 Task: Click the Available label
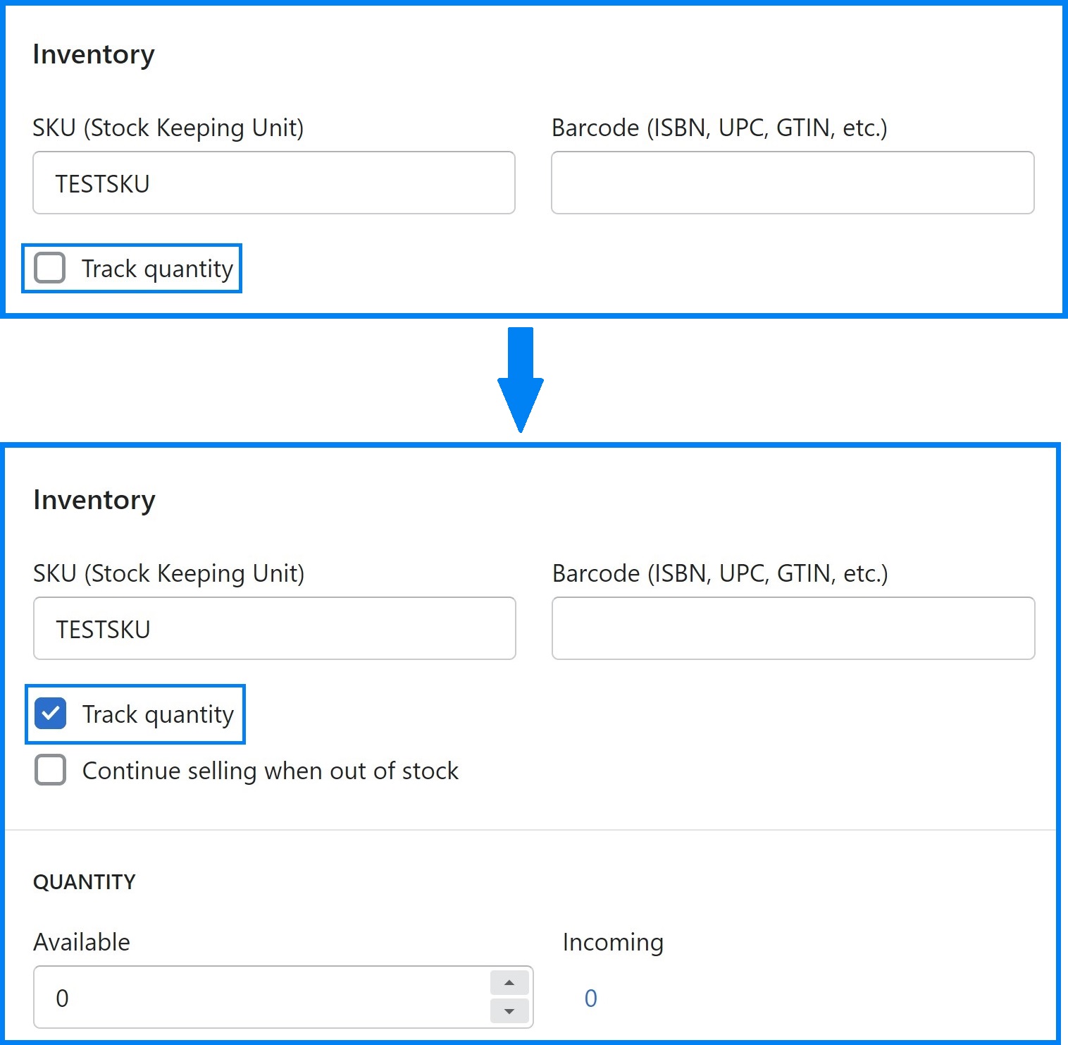pyautogui.click(x=82, y=942)
